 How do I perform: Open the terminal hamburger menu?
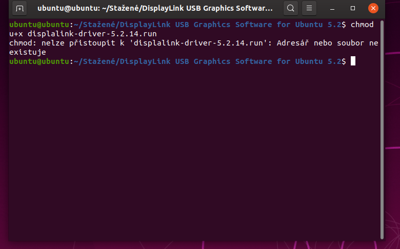click(x=309, y=8)
